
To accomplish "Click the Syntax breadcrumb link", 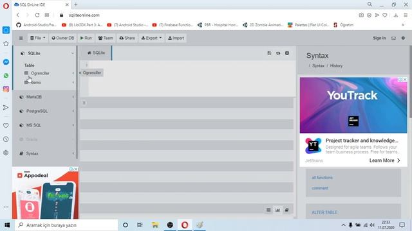I will coord(318,65).
